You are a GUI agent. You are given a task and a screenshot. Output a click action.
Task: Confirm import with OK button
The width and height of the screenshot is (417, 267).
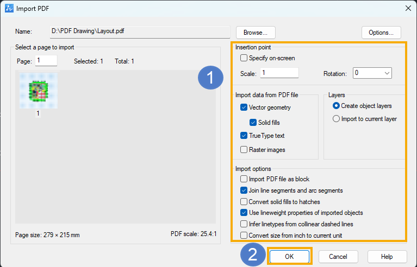[289, 256]
